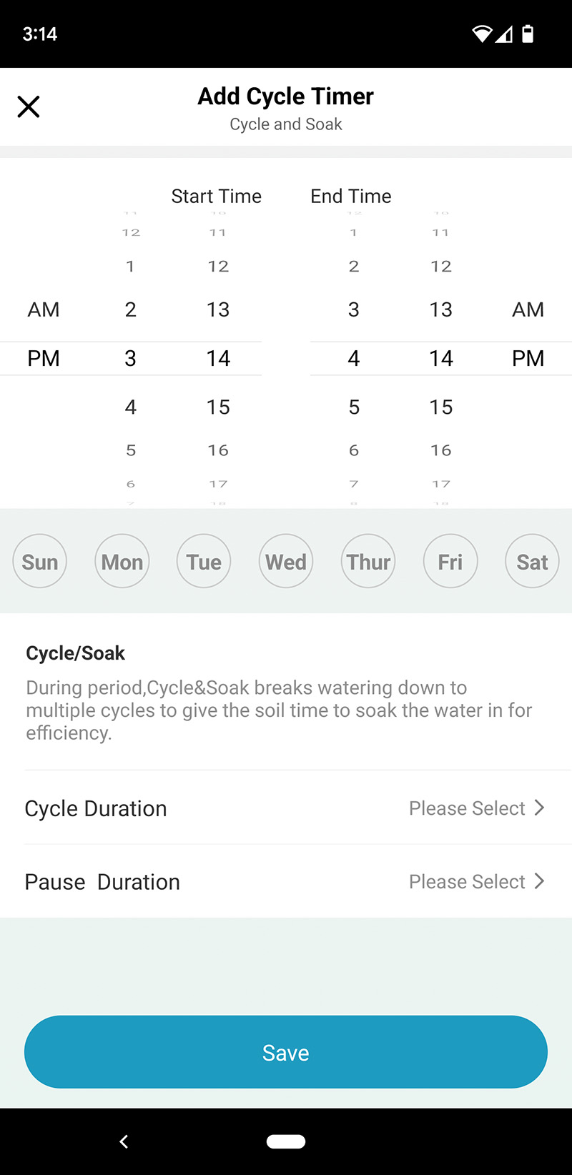Toggle Monday in the day selector
Screen dimensions: 572x1175
tap(122, 562)
